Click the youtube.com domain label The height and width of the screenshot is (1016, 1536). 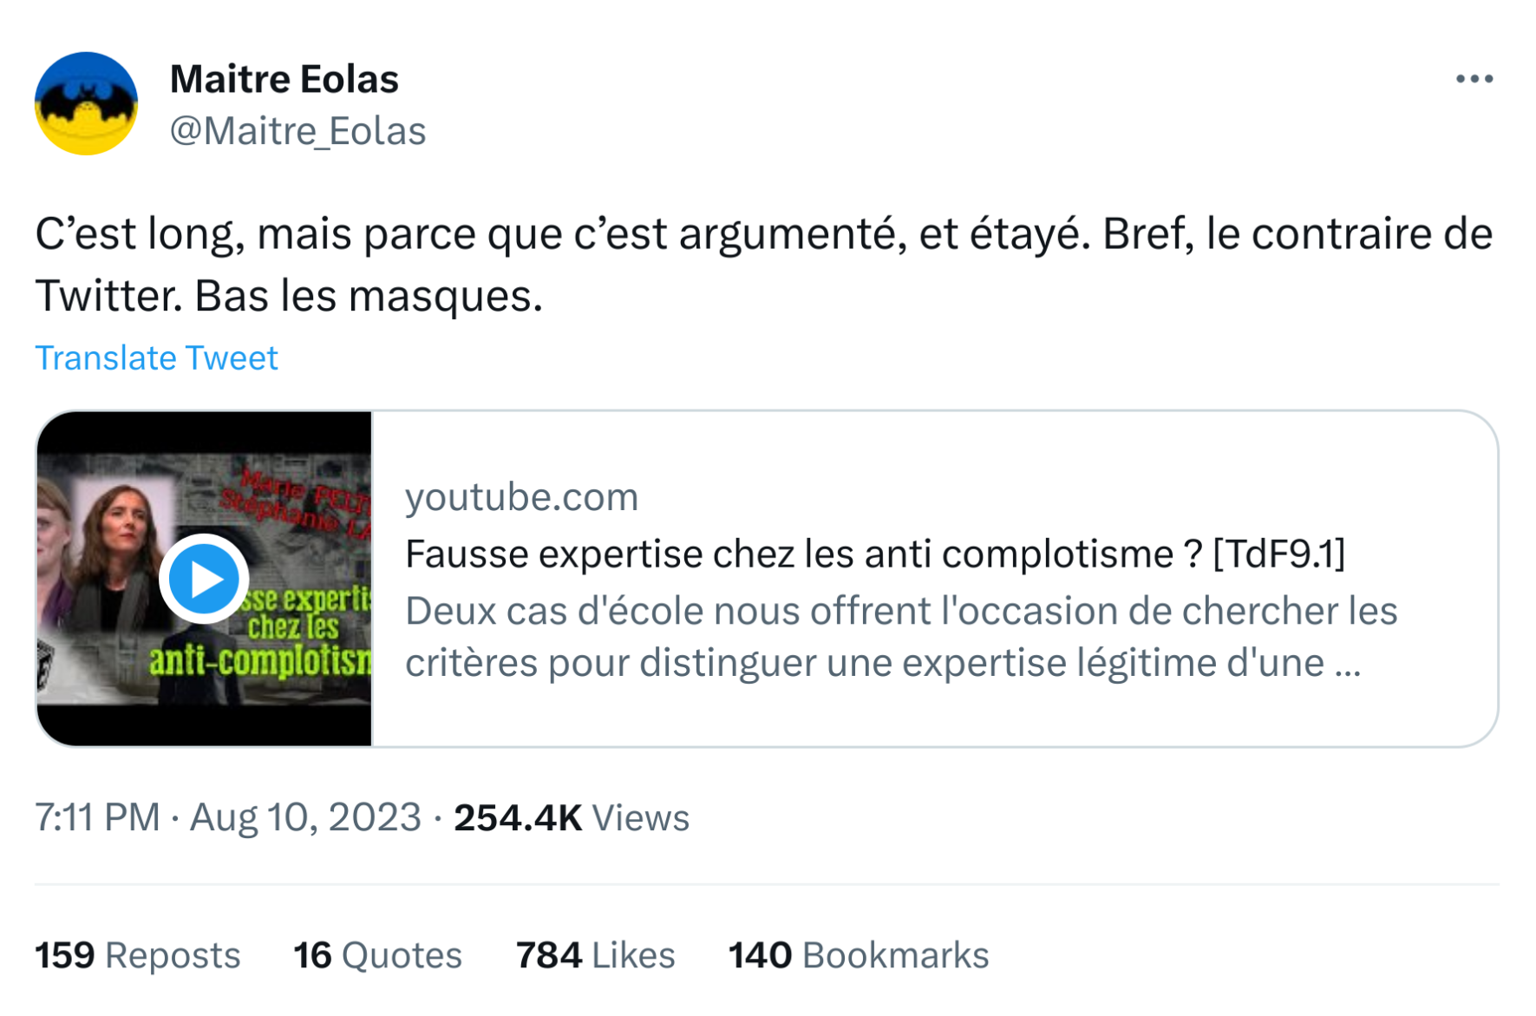point(521,497)
